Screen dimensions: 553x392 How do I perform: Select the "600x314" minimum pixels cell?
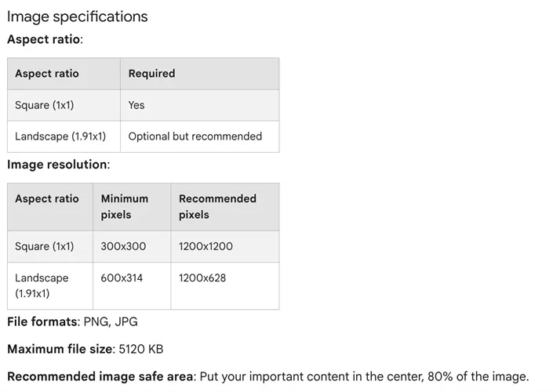122,278
